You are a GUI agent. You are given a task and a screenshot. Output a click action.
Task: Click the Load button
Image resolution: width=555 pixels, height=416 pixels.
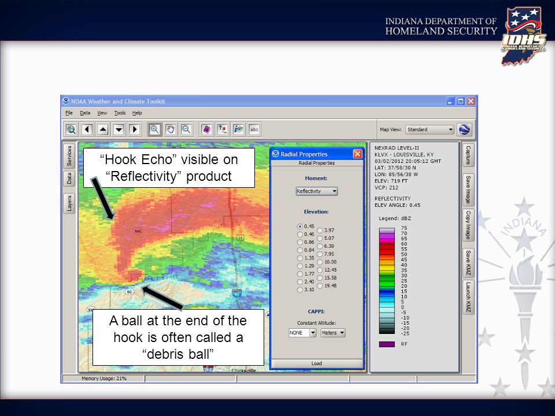click(x=317, y=363)
